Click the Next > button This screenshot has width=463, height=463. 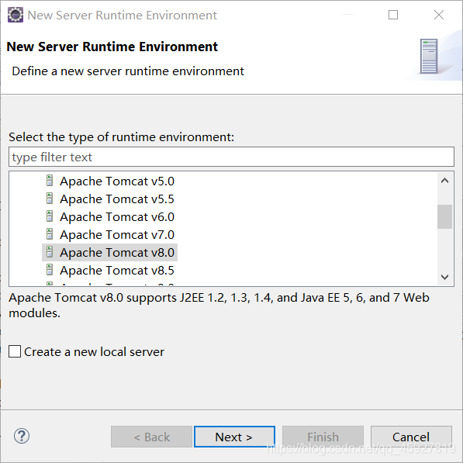pyautogui.click(x=234, y=437)
